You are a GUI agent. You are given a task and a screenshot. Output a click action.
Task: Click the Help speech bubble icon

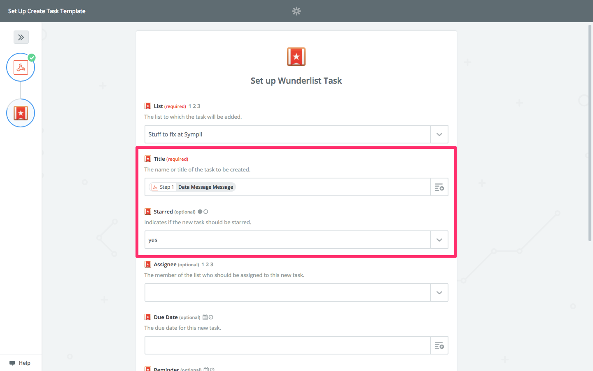coord(12,363)
